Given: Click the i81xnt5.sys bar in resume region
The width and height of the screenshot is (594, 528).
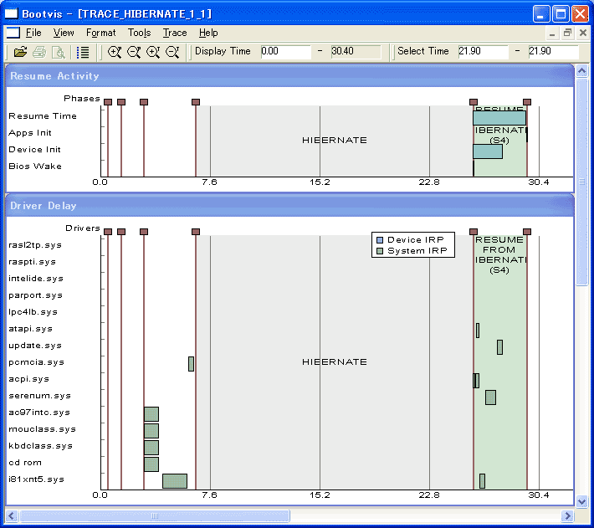Looking at the screenshot, I should tap(482, 481).
